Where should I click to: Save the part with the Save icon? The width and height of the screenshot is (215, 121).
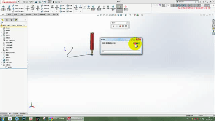coord(36,2)
